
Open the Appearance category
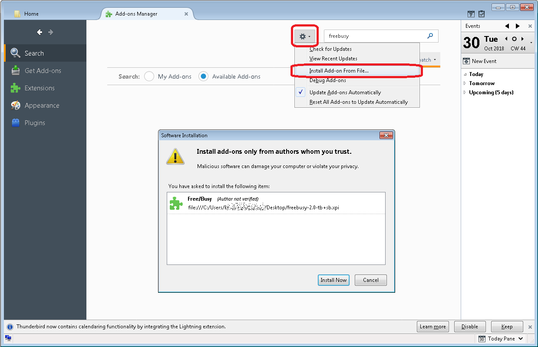coord(45,105)
